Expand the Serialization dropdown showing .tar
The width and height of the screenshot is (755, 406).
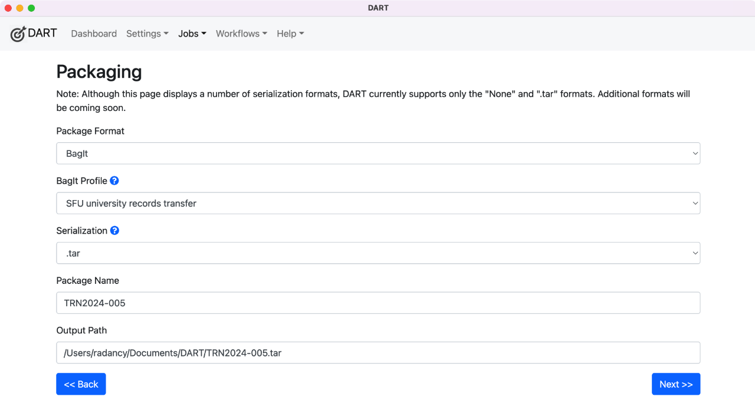pyautogui.click(x=378, y=253)
